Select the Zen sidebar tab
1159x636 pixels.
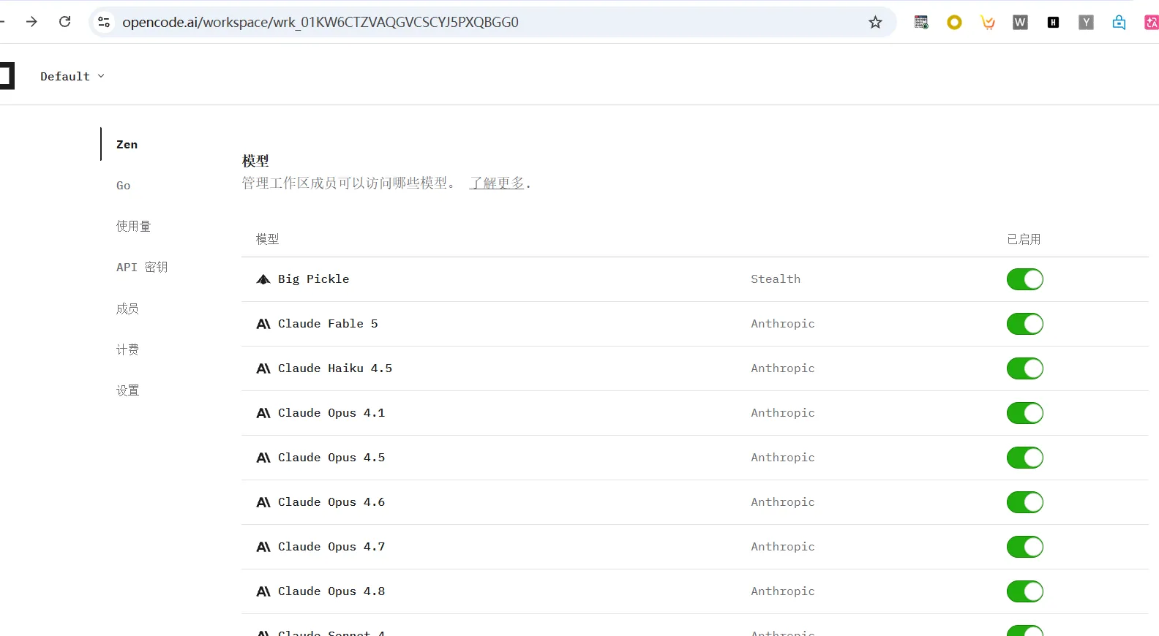[x=127, y=145]
